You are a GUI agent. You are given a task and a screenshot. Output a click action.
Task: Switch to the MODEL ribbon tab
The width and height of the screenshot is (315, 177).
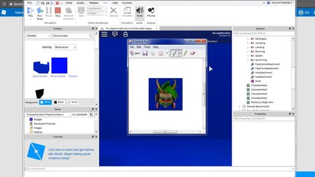pos(80,3)
